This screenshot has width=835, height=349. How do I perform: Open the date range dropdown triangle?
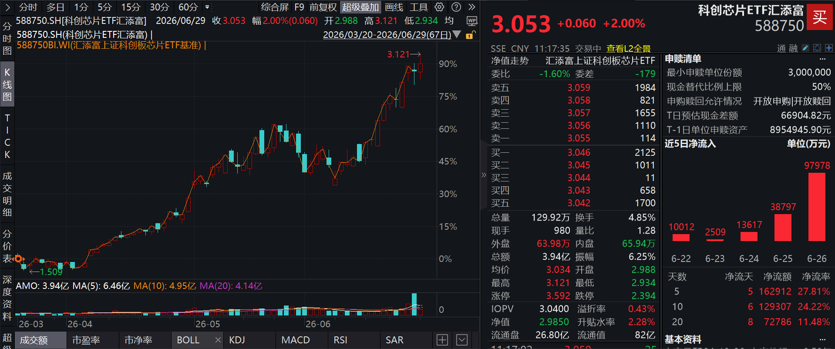[457, 34]
